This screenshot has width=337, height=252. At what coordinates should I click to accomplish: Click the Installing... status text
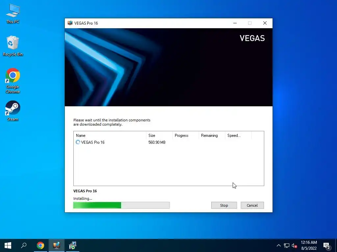pos(83,199)
